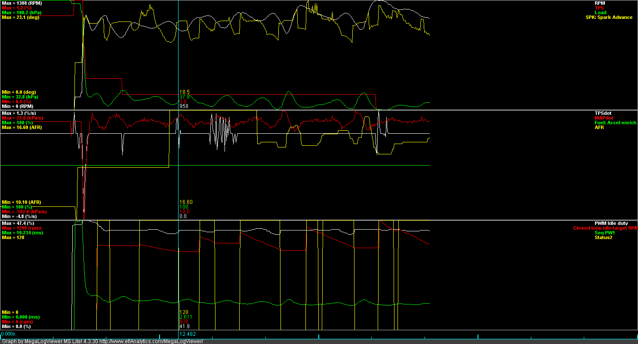Select the TPS legend label
The width and height of the screenshot is (638, 344).
click(599, 8)
